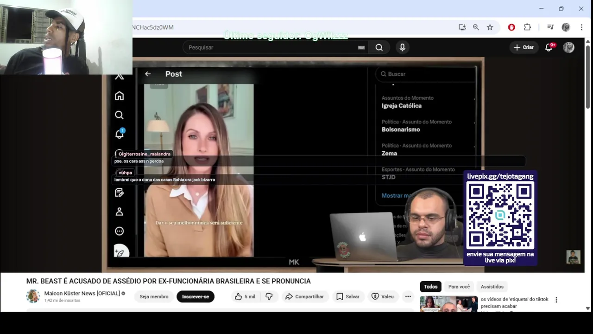Click the page vertical scrollbar thumb
This screenshot has width=593, height=334.
(588, 76)
